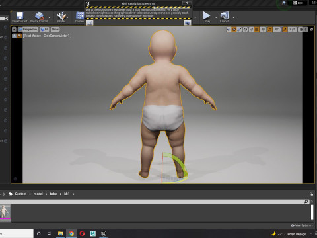Expand the Play options dropdown arrow
This screenshot has width=317, height=238.
pos(216,17)
